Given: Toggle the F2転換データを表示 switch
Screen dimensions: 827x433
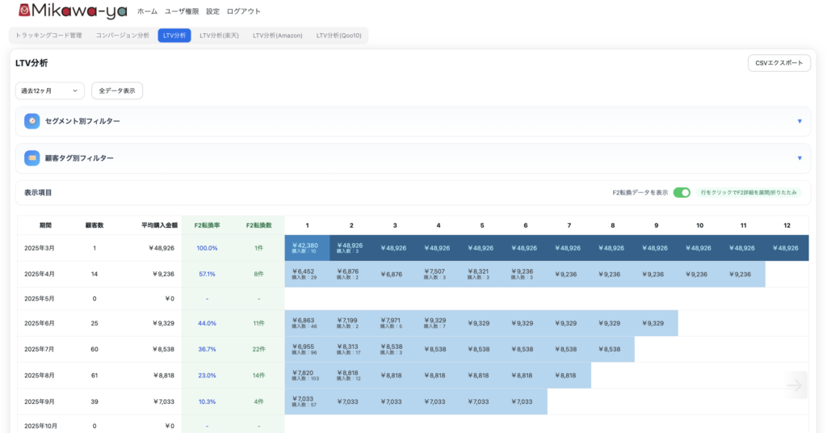Looking at the screenshot, I should point(682,192).
